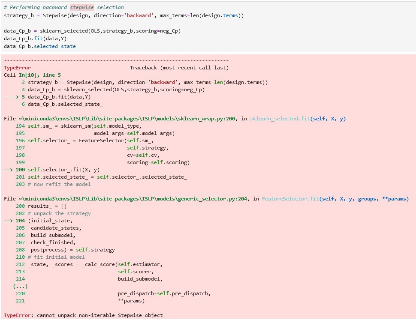
Task: Click 'Traceback (most recent call last)' text
Action: [x=179, y=68]
